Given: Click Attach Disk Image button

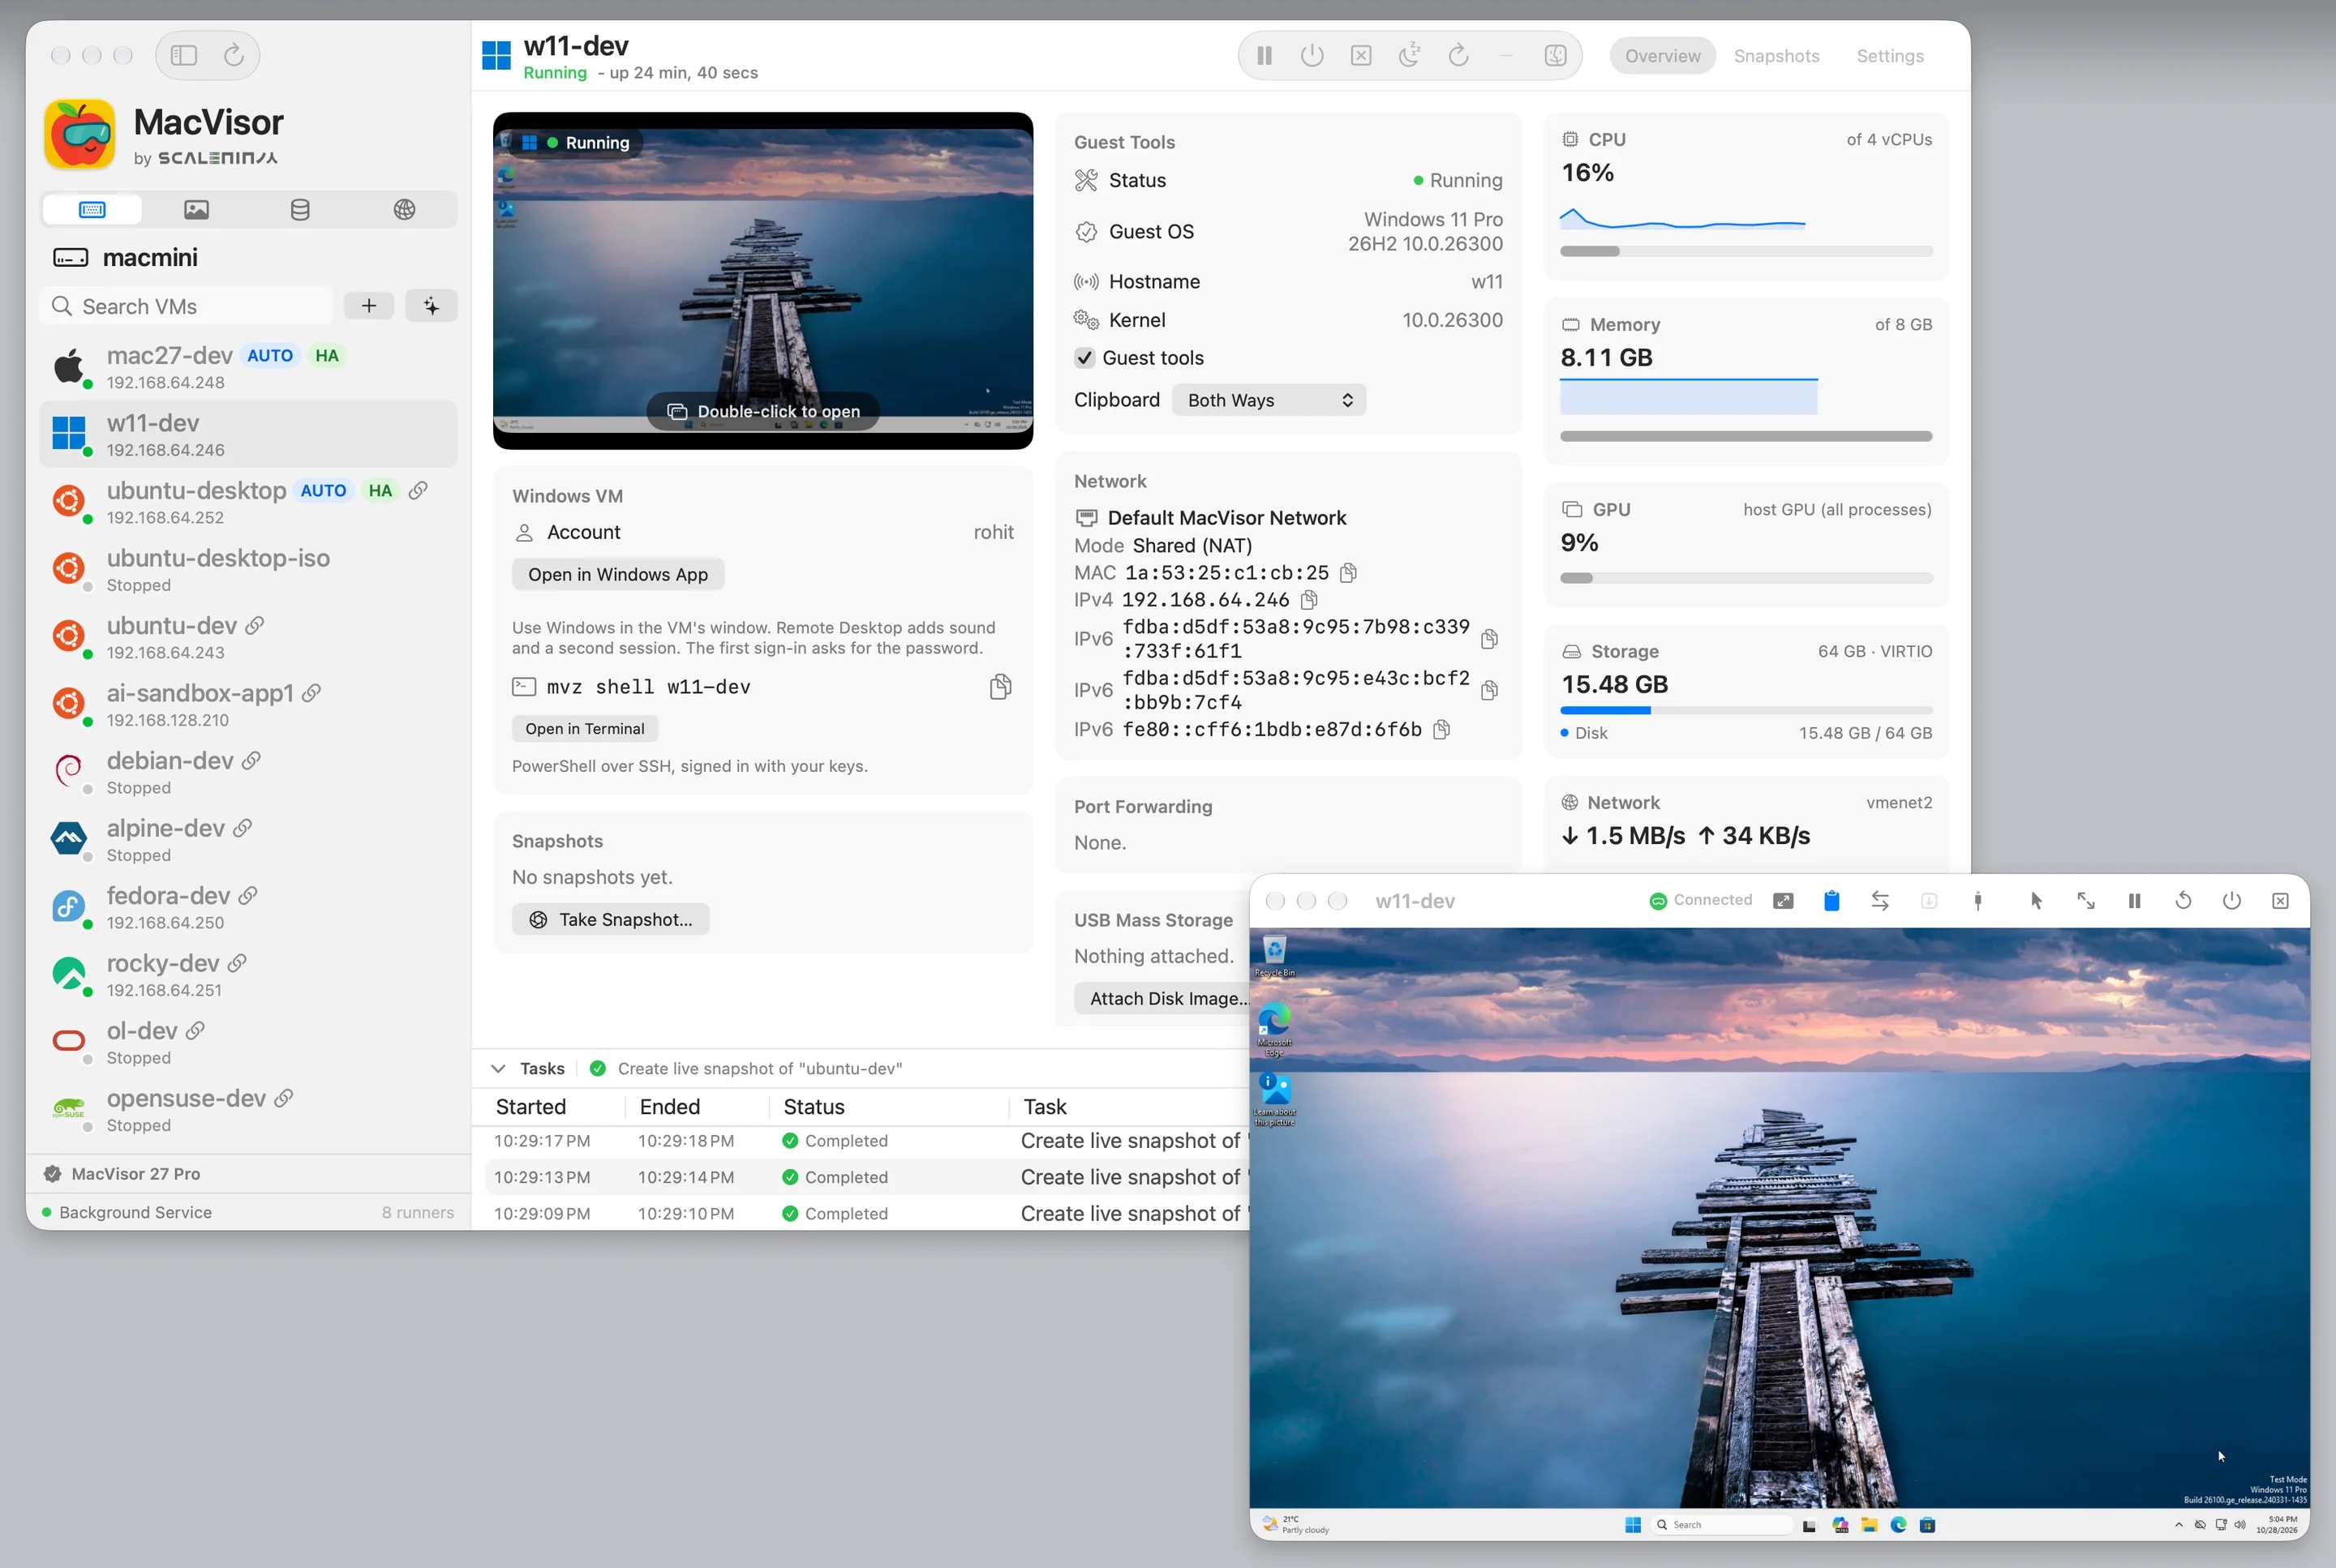Looking at the screenshot, I should coord(1162,999).
